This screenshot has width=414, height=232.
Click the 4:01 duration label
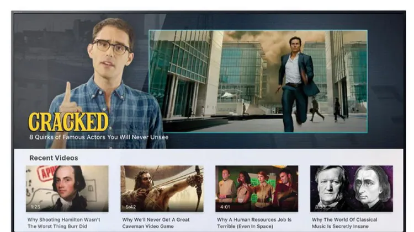tap(225, 207)
